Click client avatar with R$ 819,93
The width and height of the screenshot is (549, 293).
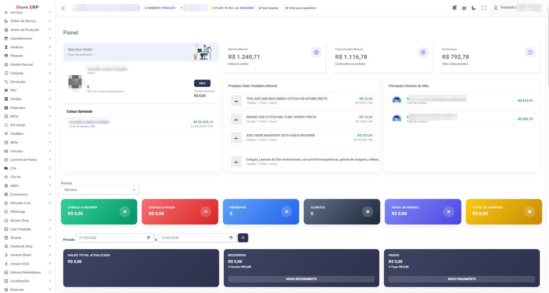pyautogui.click(x=397, y=100)
